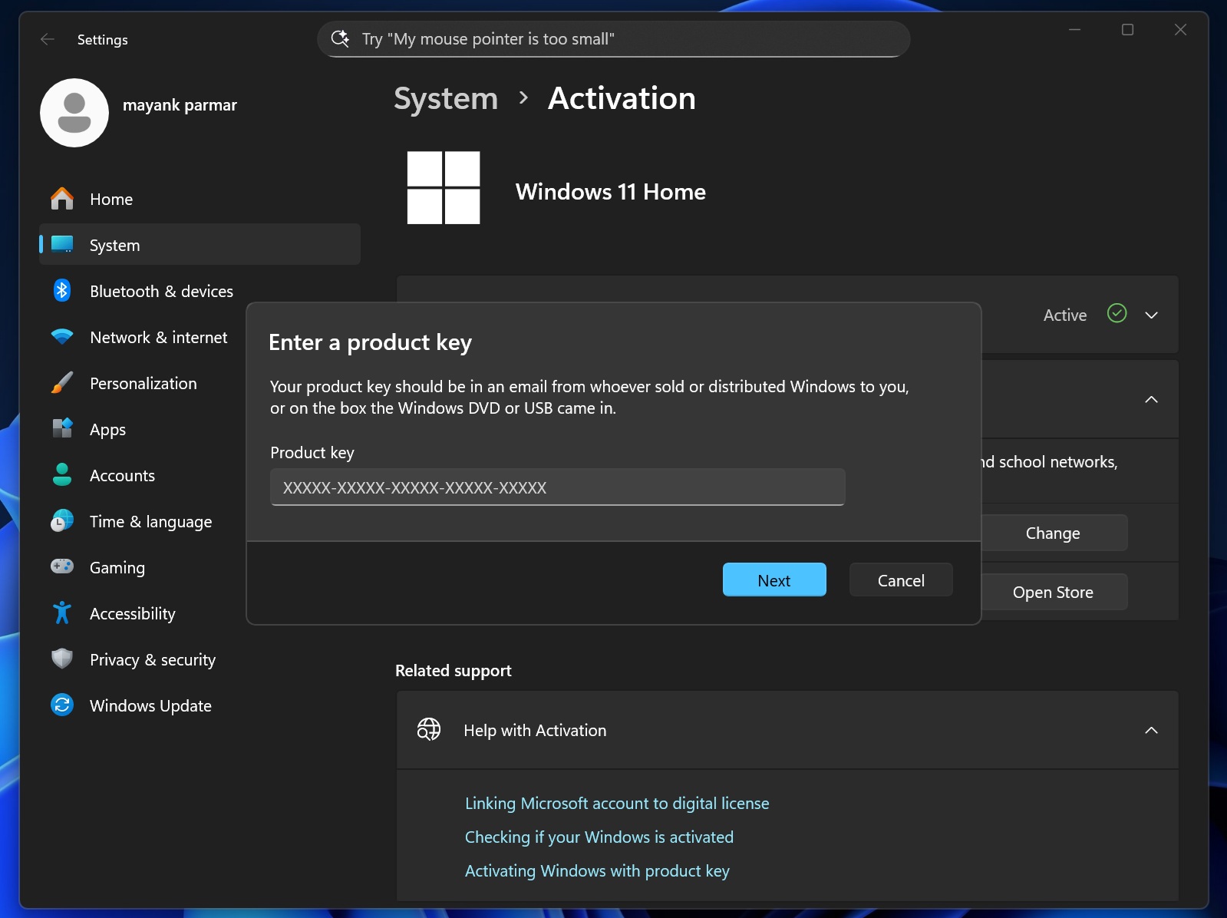Go to Personalization settings
Image resolution: width=1227 pixels, height=918 pixels.
click(143, 383)
